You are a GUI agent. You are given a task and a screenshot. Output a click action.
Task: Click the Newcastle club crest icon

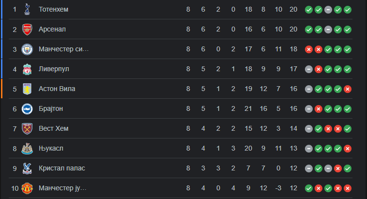[x=27, y=148]
